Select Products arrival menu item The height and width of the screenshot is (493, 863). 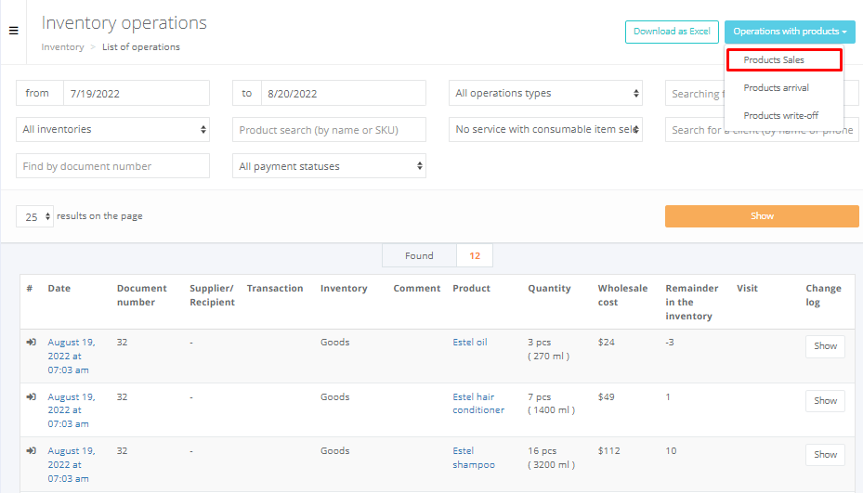(x=776, y=87)
